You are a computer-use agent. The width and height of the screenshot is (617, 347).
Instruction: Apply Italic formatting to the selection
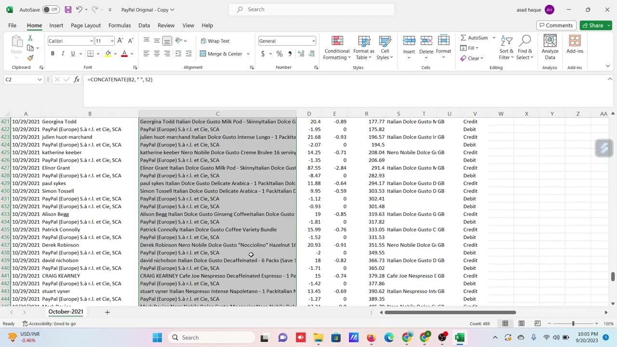63,53
